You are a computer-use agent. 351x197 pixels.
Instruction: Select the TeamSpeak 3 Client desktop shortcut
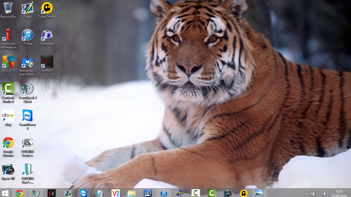27,93
